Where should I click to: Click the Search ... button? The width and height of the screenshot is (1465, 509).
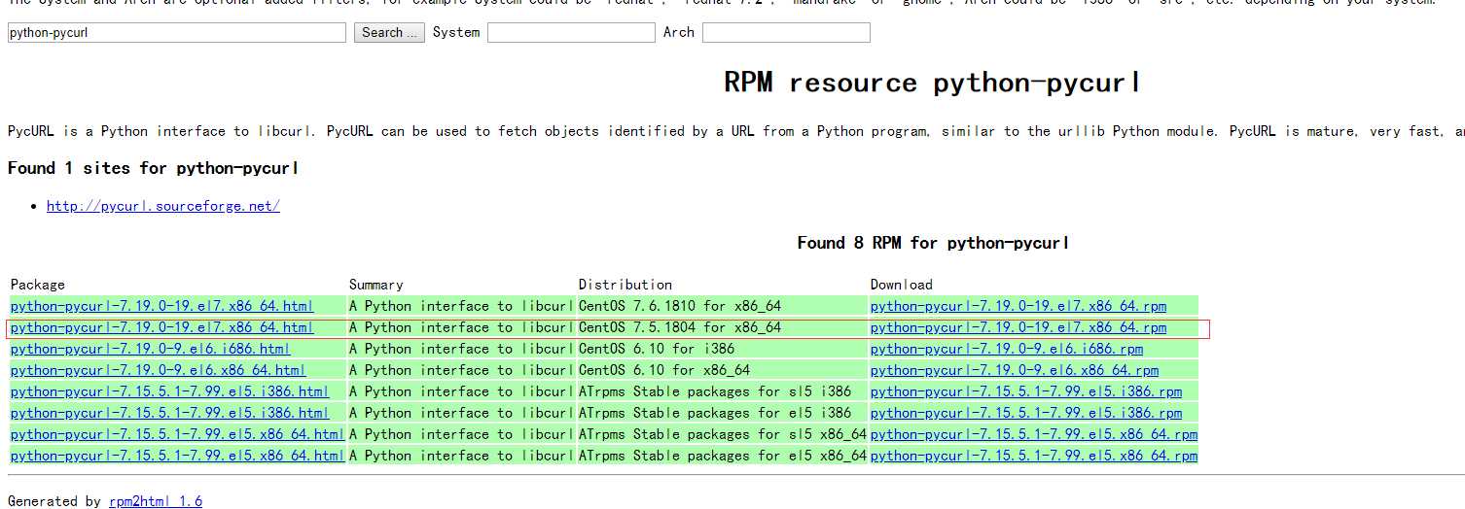(x=389, y=33)
